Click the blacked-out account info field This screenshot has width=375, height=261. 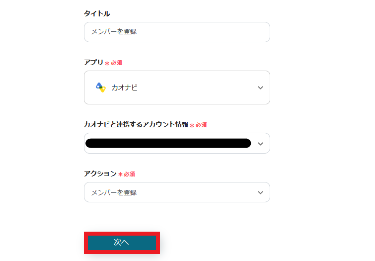(168, 144)
